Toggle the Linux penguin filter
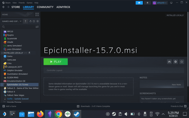Screen dimensions: 189x118 (30, 21)
